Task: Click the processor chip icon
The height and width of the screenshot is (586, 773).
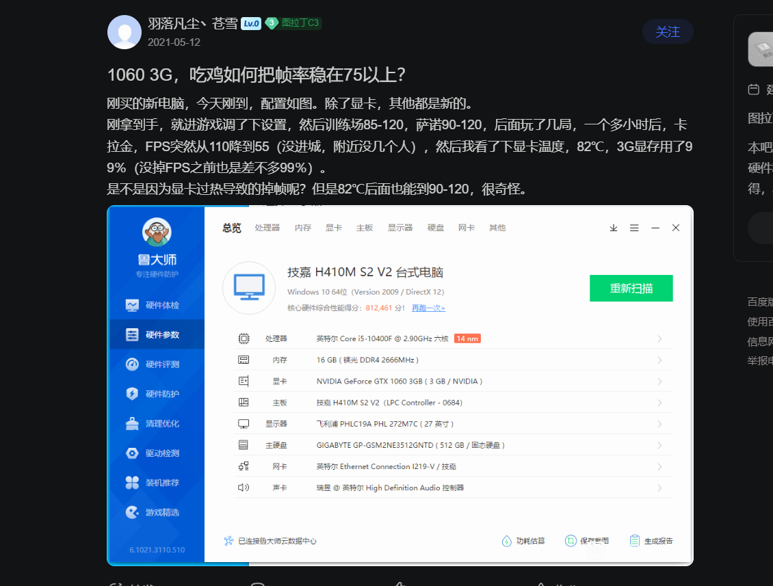Action: (x=244, y=338)
